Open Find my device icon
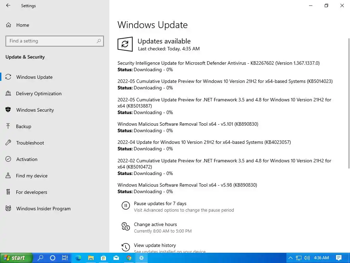Viewport: 350px width, 263px height. point(8,176)
